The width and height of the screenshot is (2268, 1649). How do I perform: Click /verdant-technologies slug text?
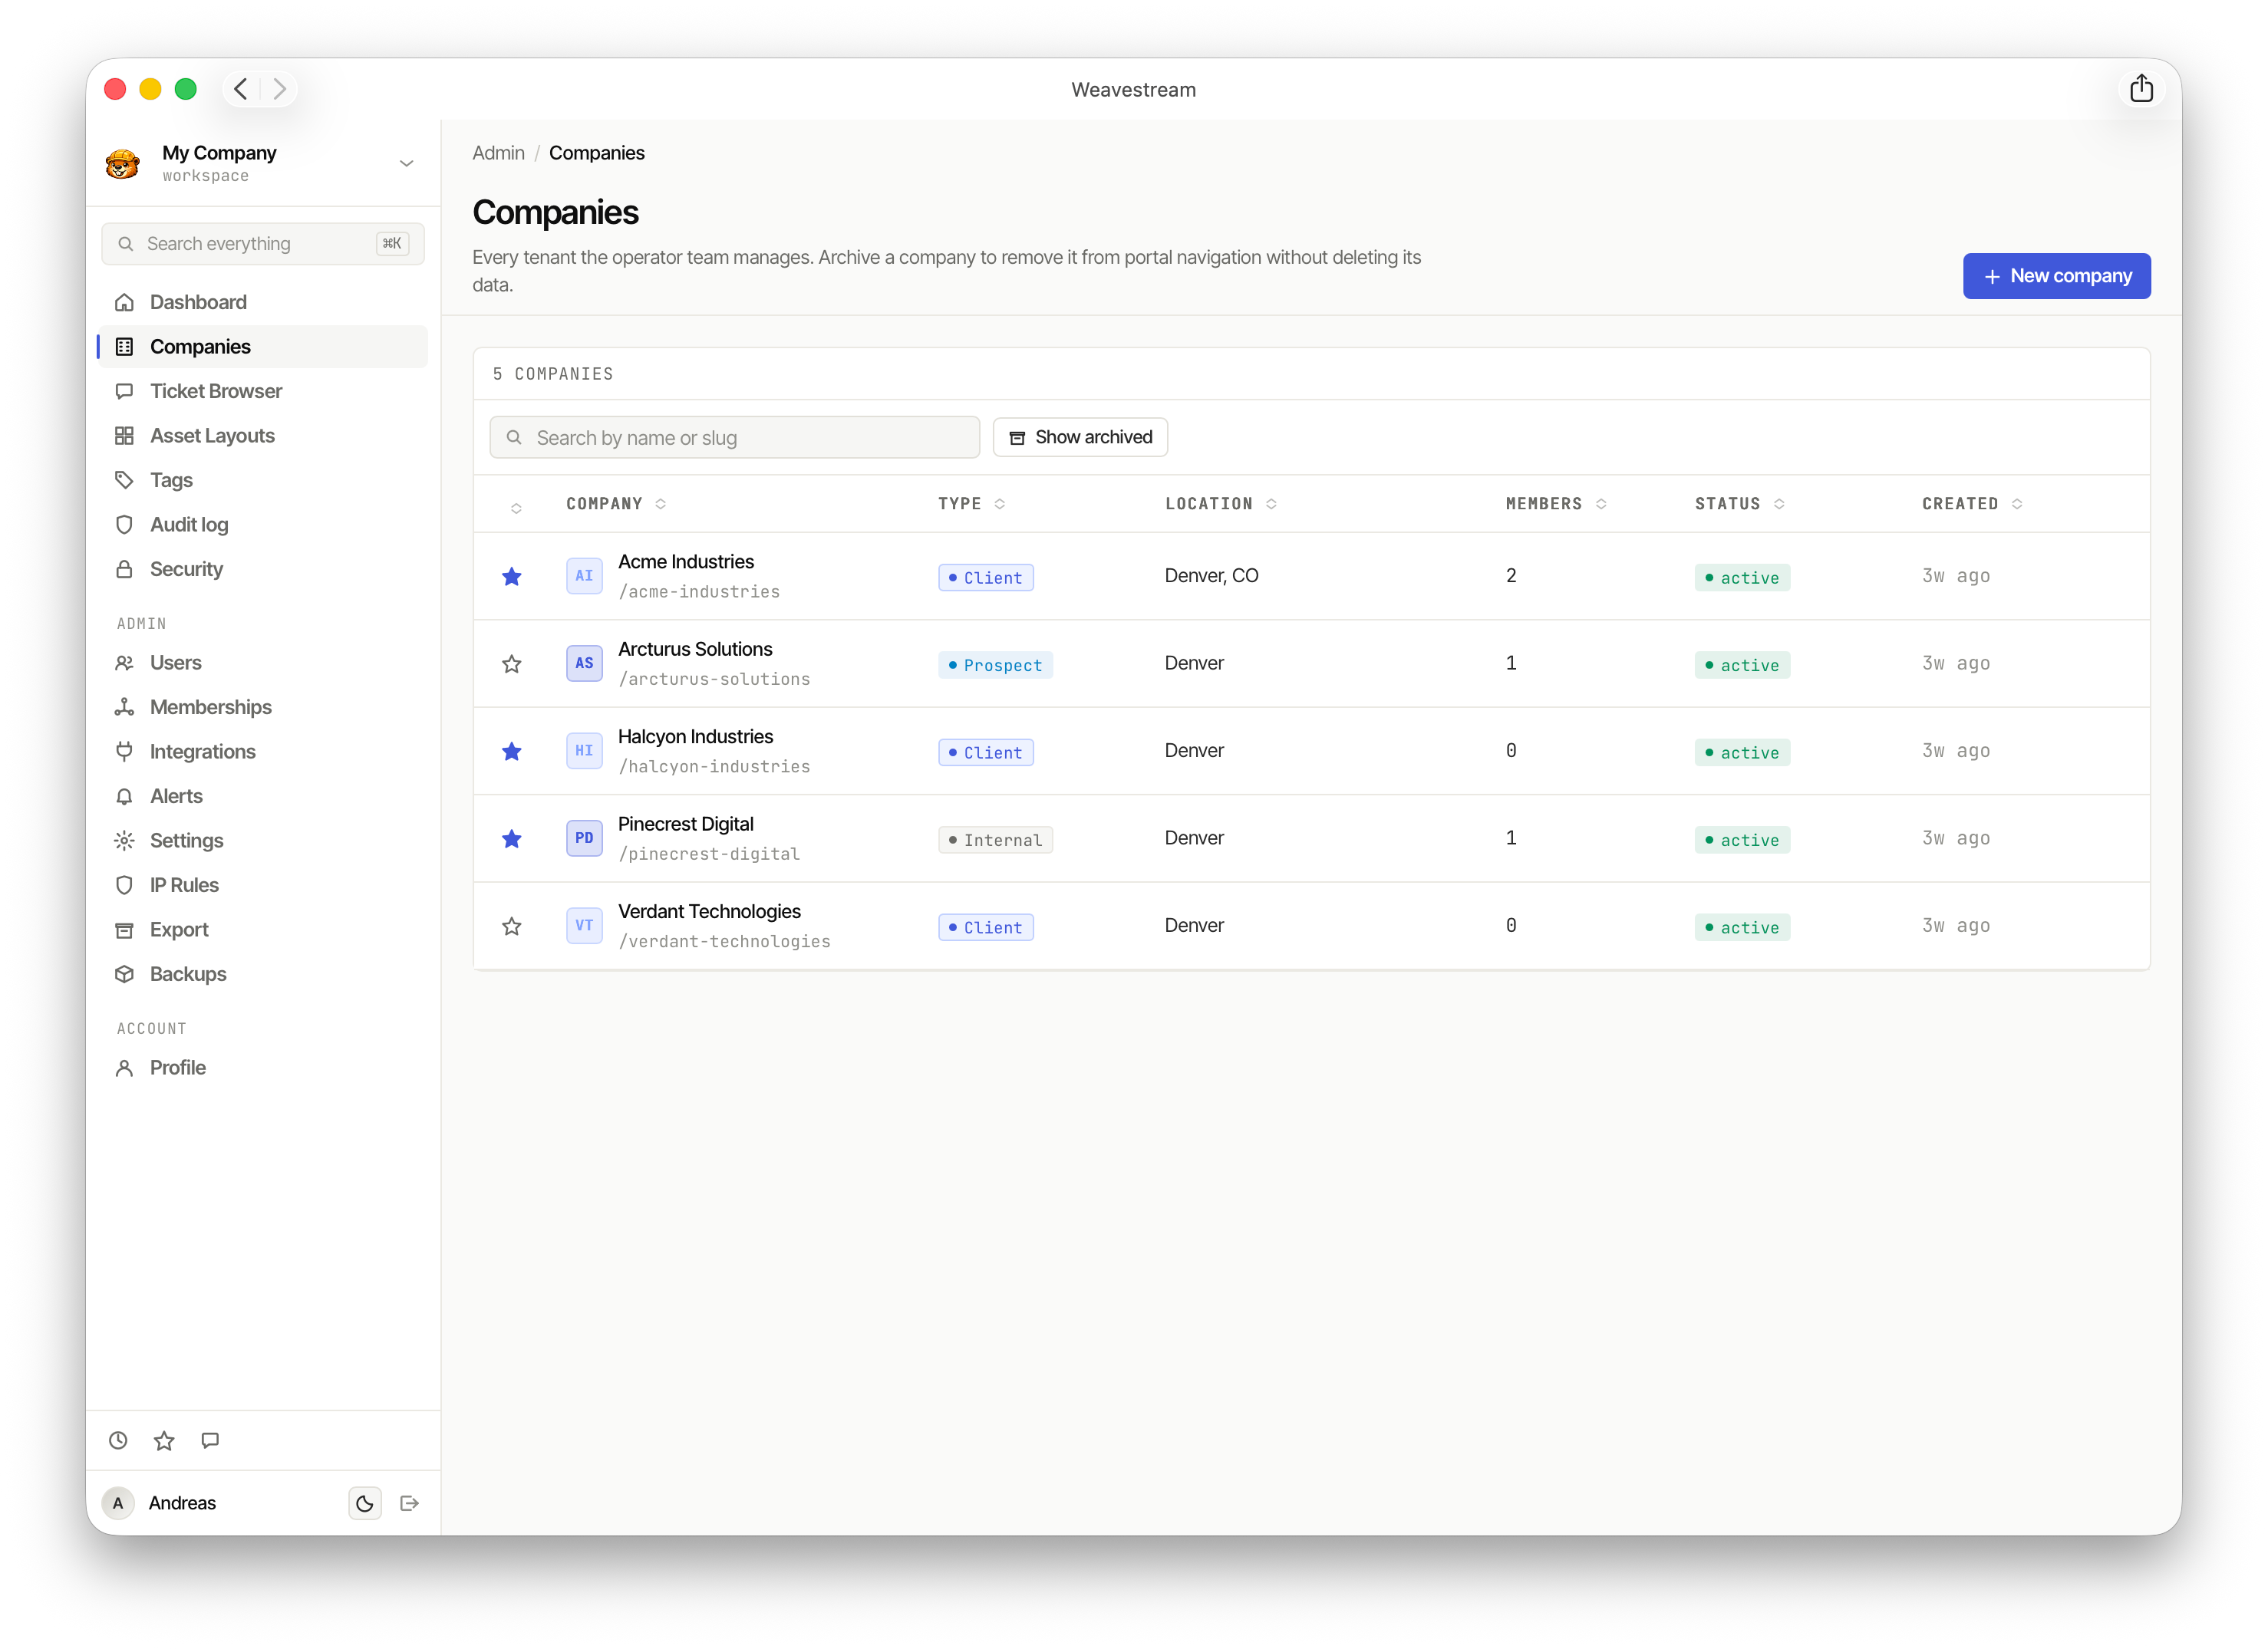tap(724, 943)
